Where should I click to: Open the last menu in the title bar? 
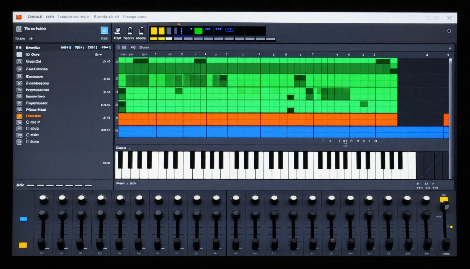pos(135,17)
